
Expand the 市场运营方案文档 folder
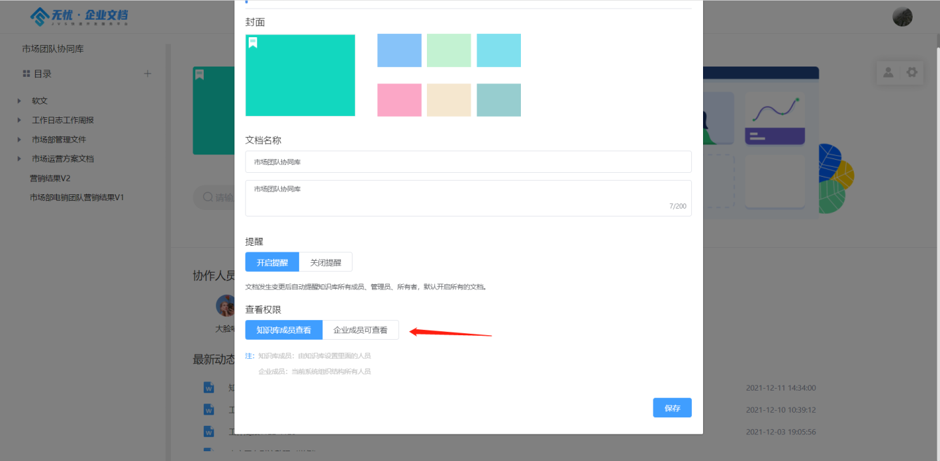(x=19, y=158)
